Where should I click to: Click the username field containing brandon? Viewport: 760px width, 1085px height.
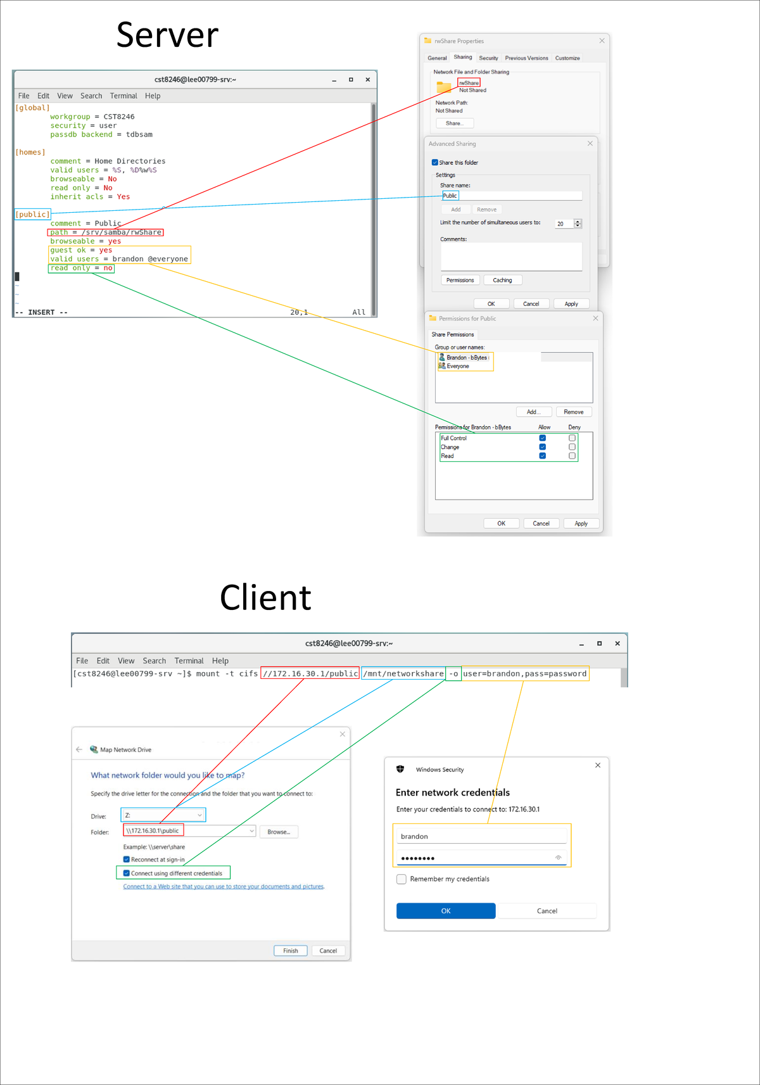[481, 836]
